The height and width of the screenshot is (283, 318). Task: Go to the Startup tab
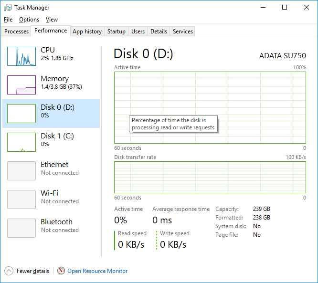coord(117,31)
